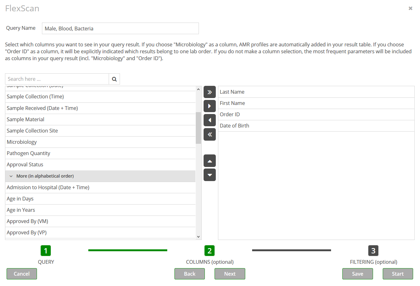Select the Age in Days row

click(x=100, y=199)
